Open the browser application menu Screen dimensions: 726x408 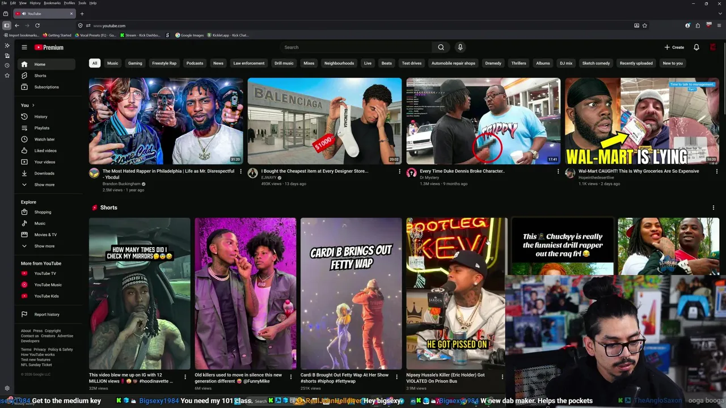pos(719,25)
